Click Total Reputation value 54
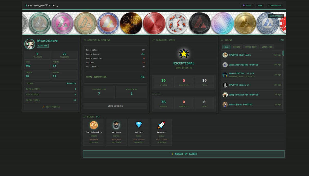Screen dimensions: 309x176 (x=142, y=77)
